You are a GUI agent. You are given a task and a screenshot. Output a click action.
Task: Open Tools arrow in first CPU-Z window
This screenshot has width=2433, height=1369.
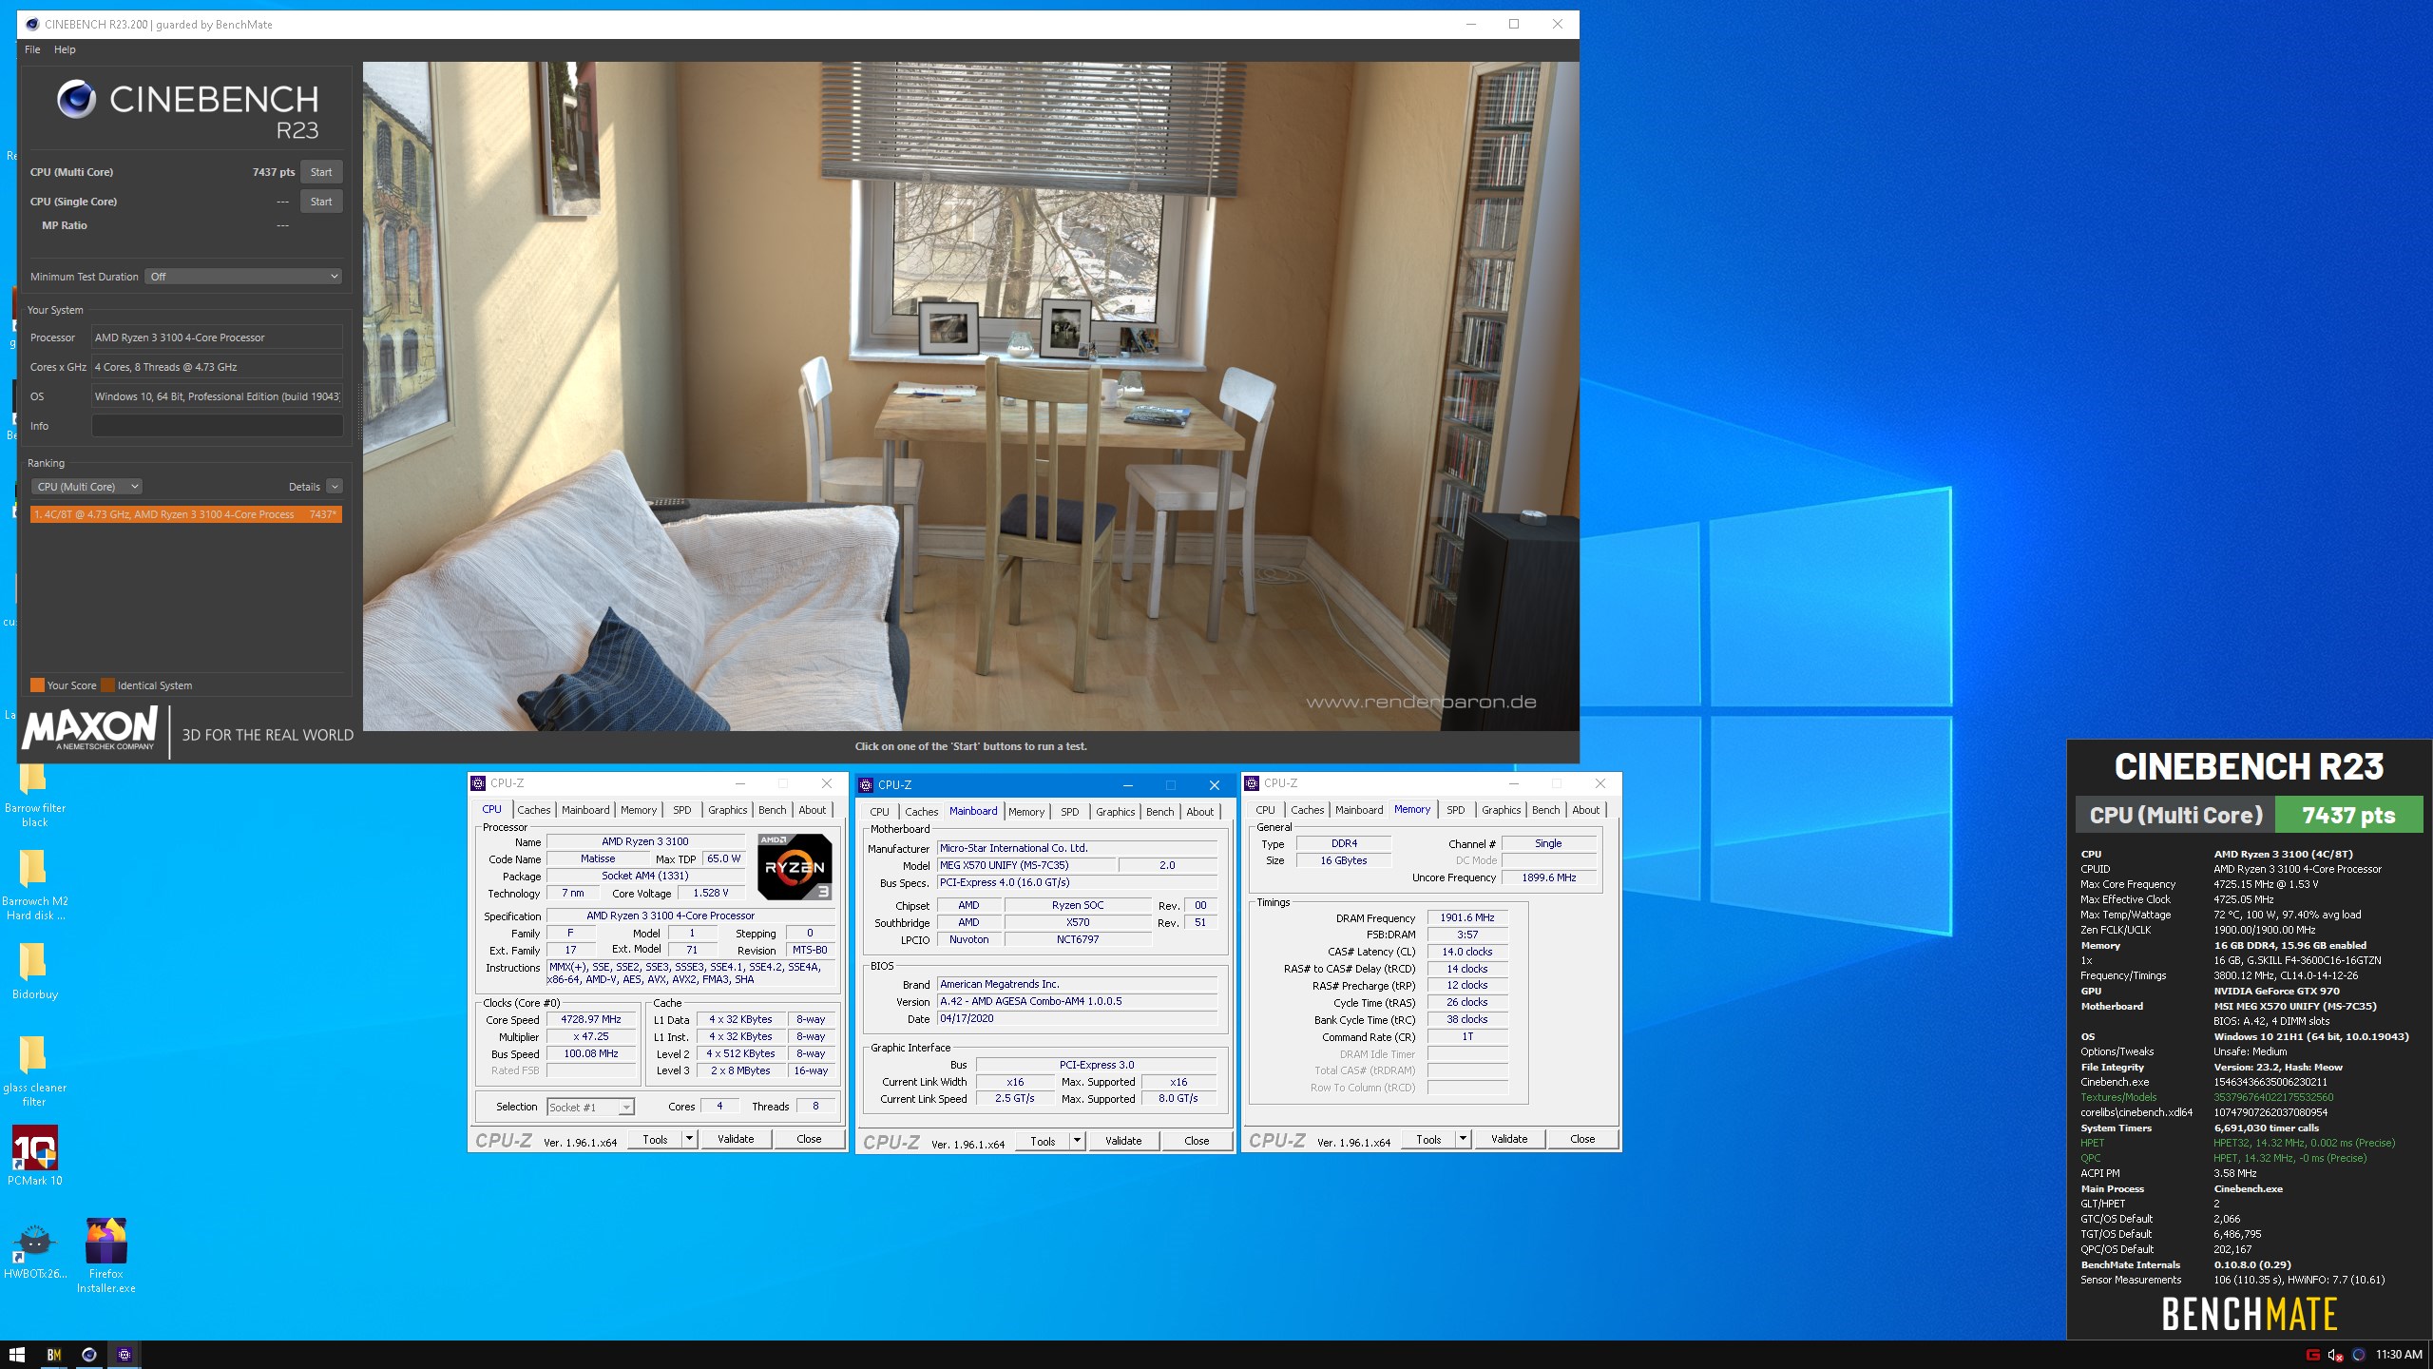[689, 1139]
